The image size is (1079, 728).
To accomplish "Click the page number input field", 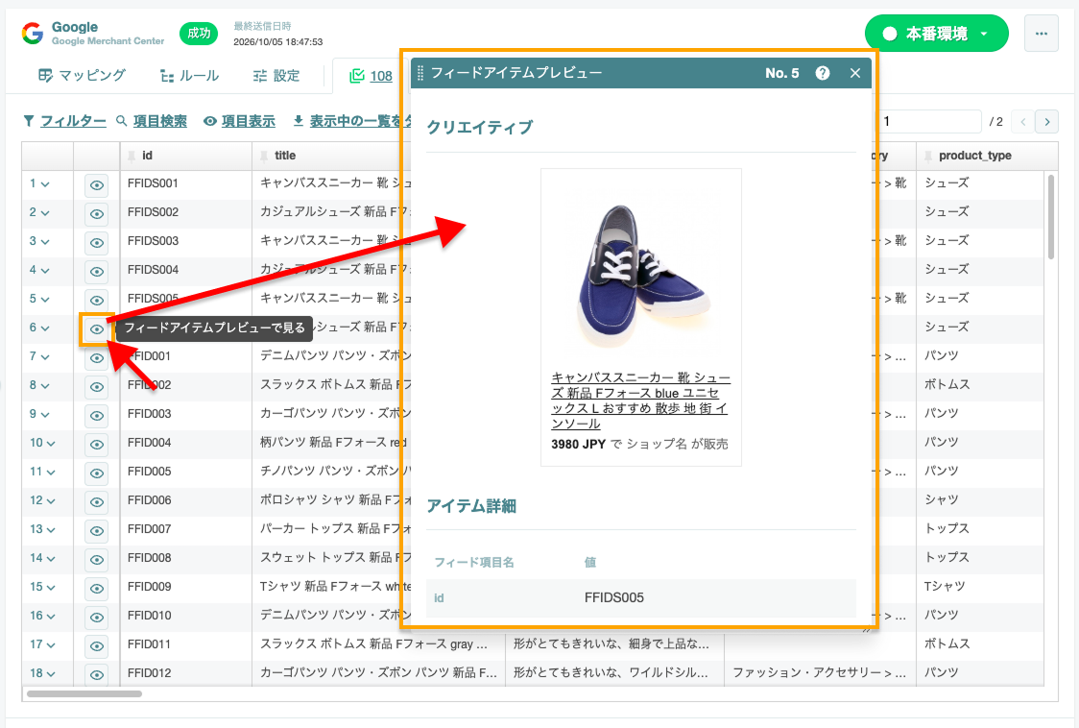I will click(x=929, y=121).
